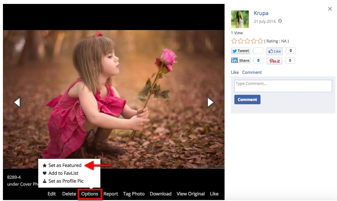Go to the next photo arrow

click(210, 102)
